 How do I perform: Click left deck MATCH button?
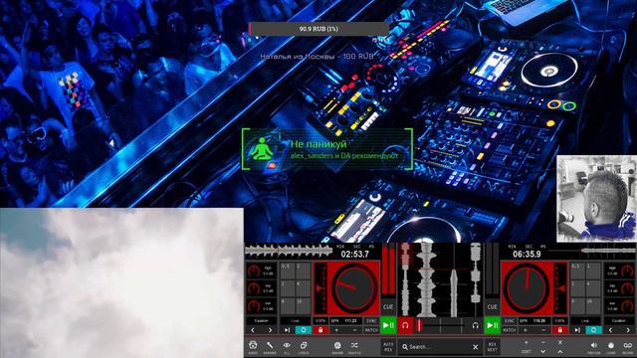(x=371, y=330)
